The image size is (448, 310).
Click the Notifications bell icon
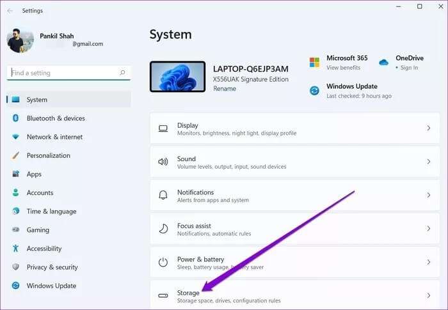point(163,195)
